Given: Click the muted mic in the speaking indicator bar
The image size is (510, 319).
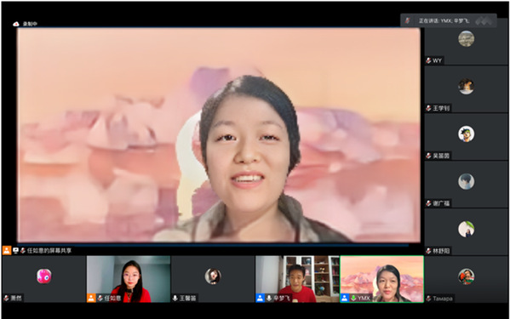Looking at the screenshot, I should [408, 20].
